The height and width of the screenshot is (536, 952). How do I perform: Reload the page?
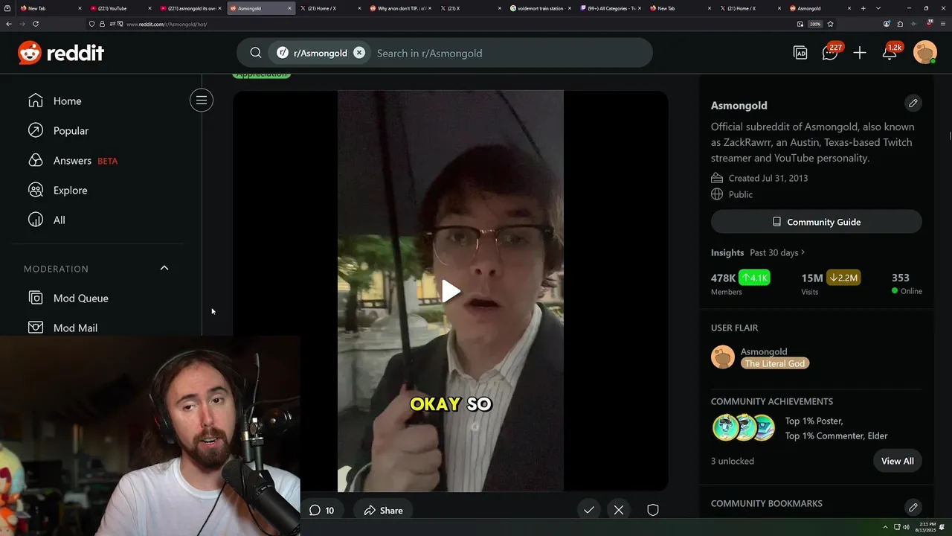tap(35, 24)
